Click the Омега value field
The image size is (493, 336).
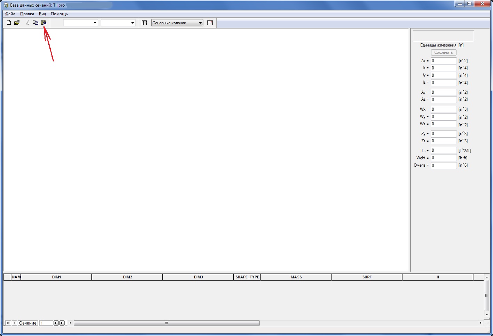click(x=444, y=166)
